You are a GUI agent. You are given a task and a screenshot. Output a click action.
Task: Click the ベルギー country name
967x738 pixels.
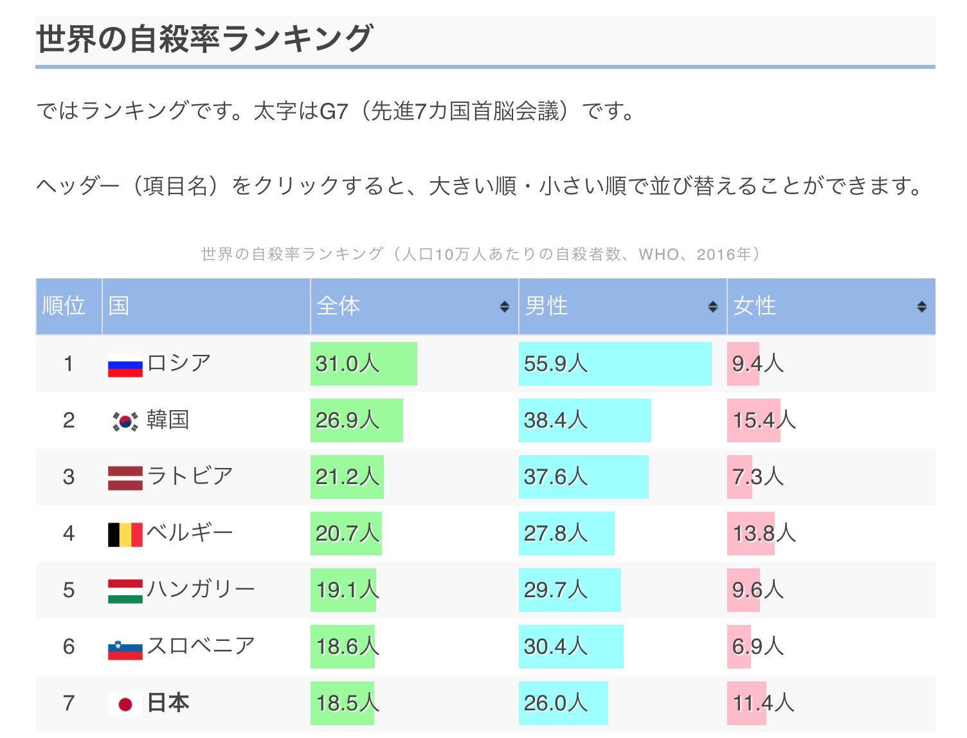(x=190, y=533)
